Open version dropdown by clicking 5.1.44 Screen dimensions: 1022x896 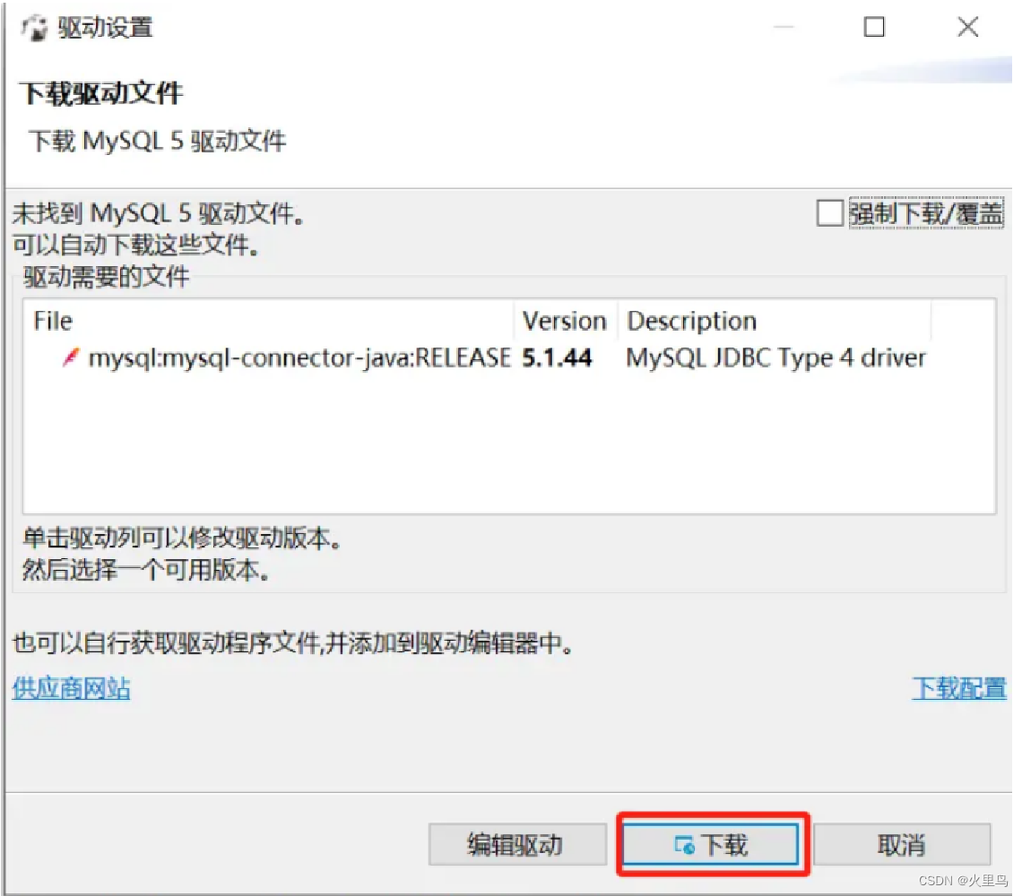click(x=558, y=358)
